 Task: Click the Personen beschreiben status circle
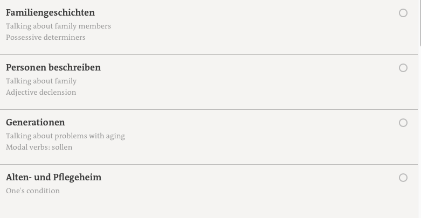pyautogui.click(x=403, y=68)
